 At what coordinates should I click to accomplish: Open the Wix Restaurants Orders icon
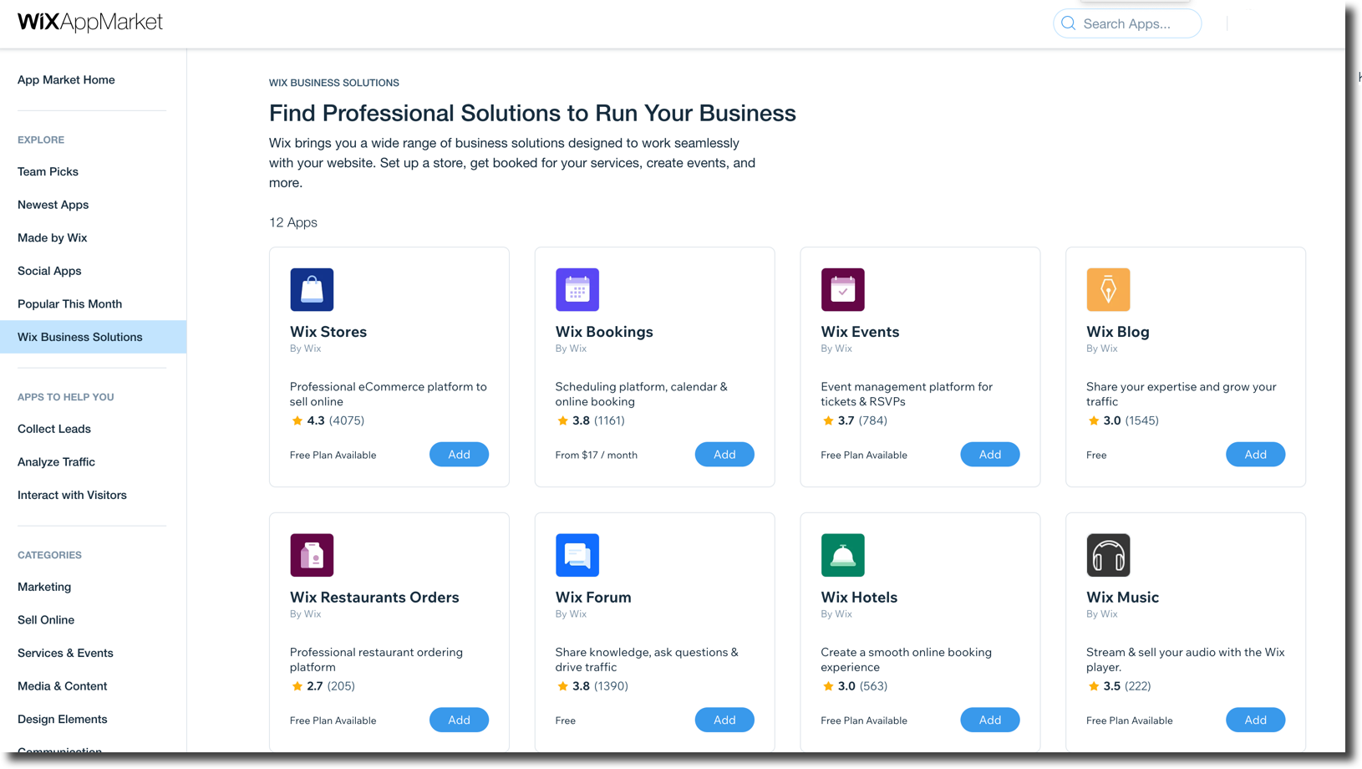click(x=312, y=555)
